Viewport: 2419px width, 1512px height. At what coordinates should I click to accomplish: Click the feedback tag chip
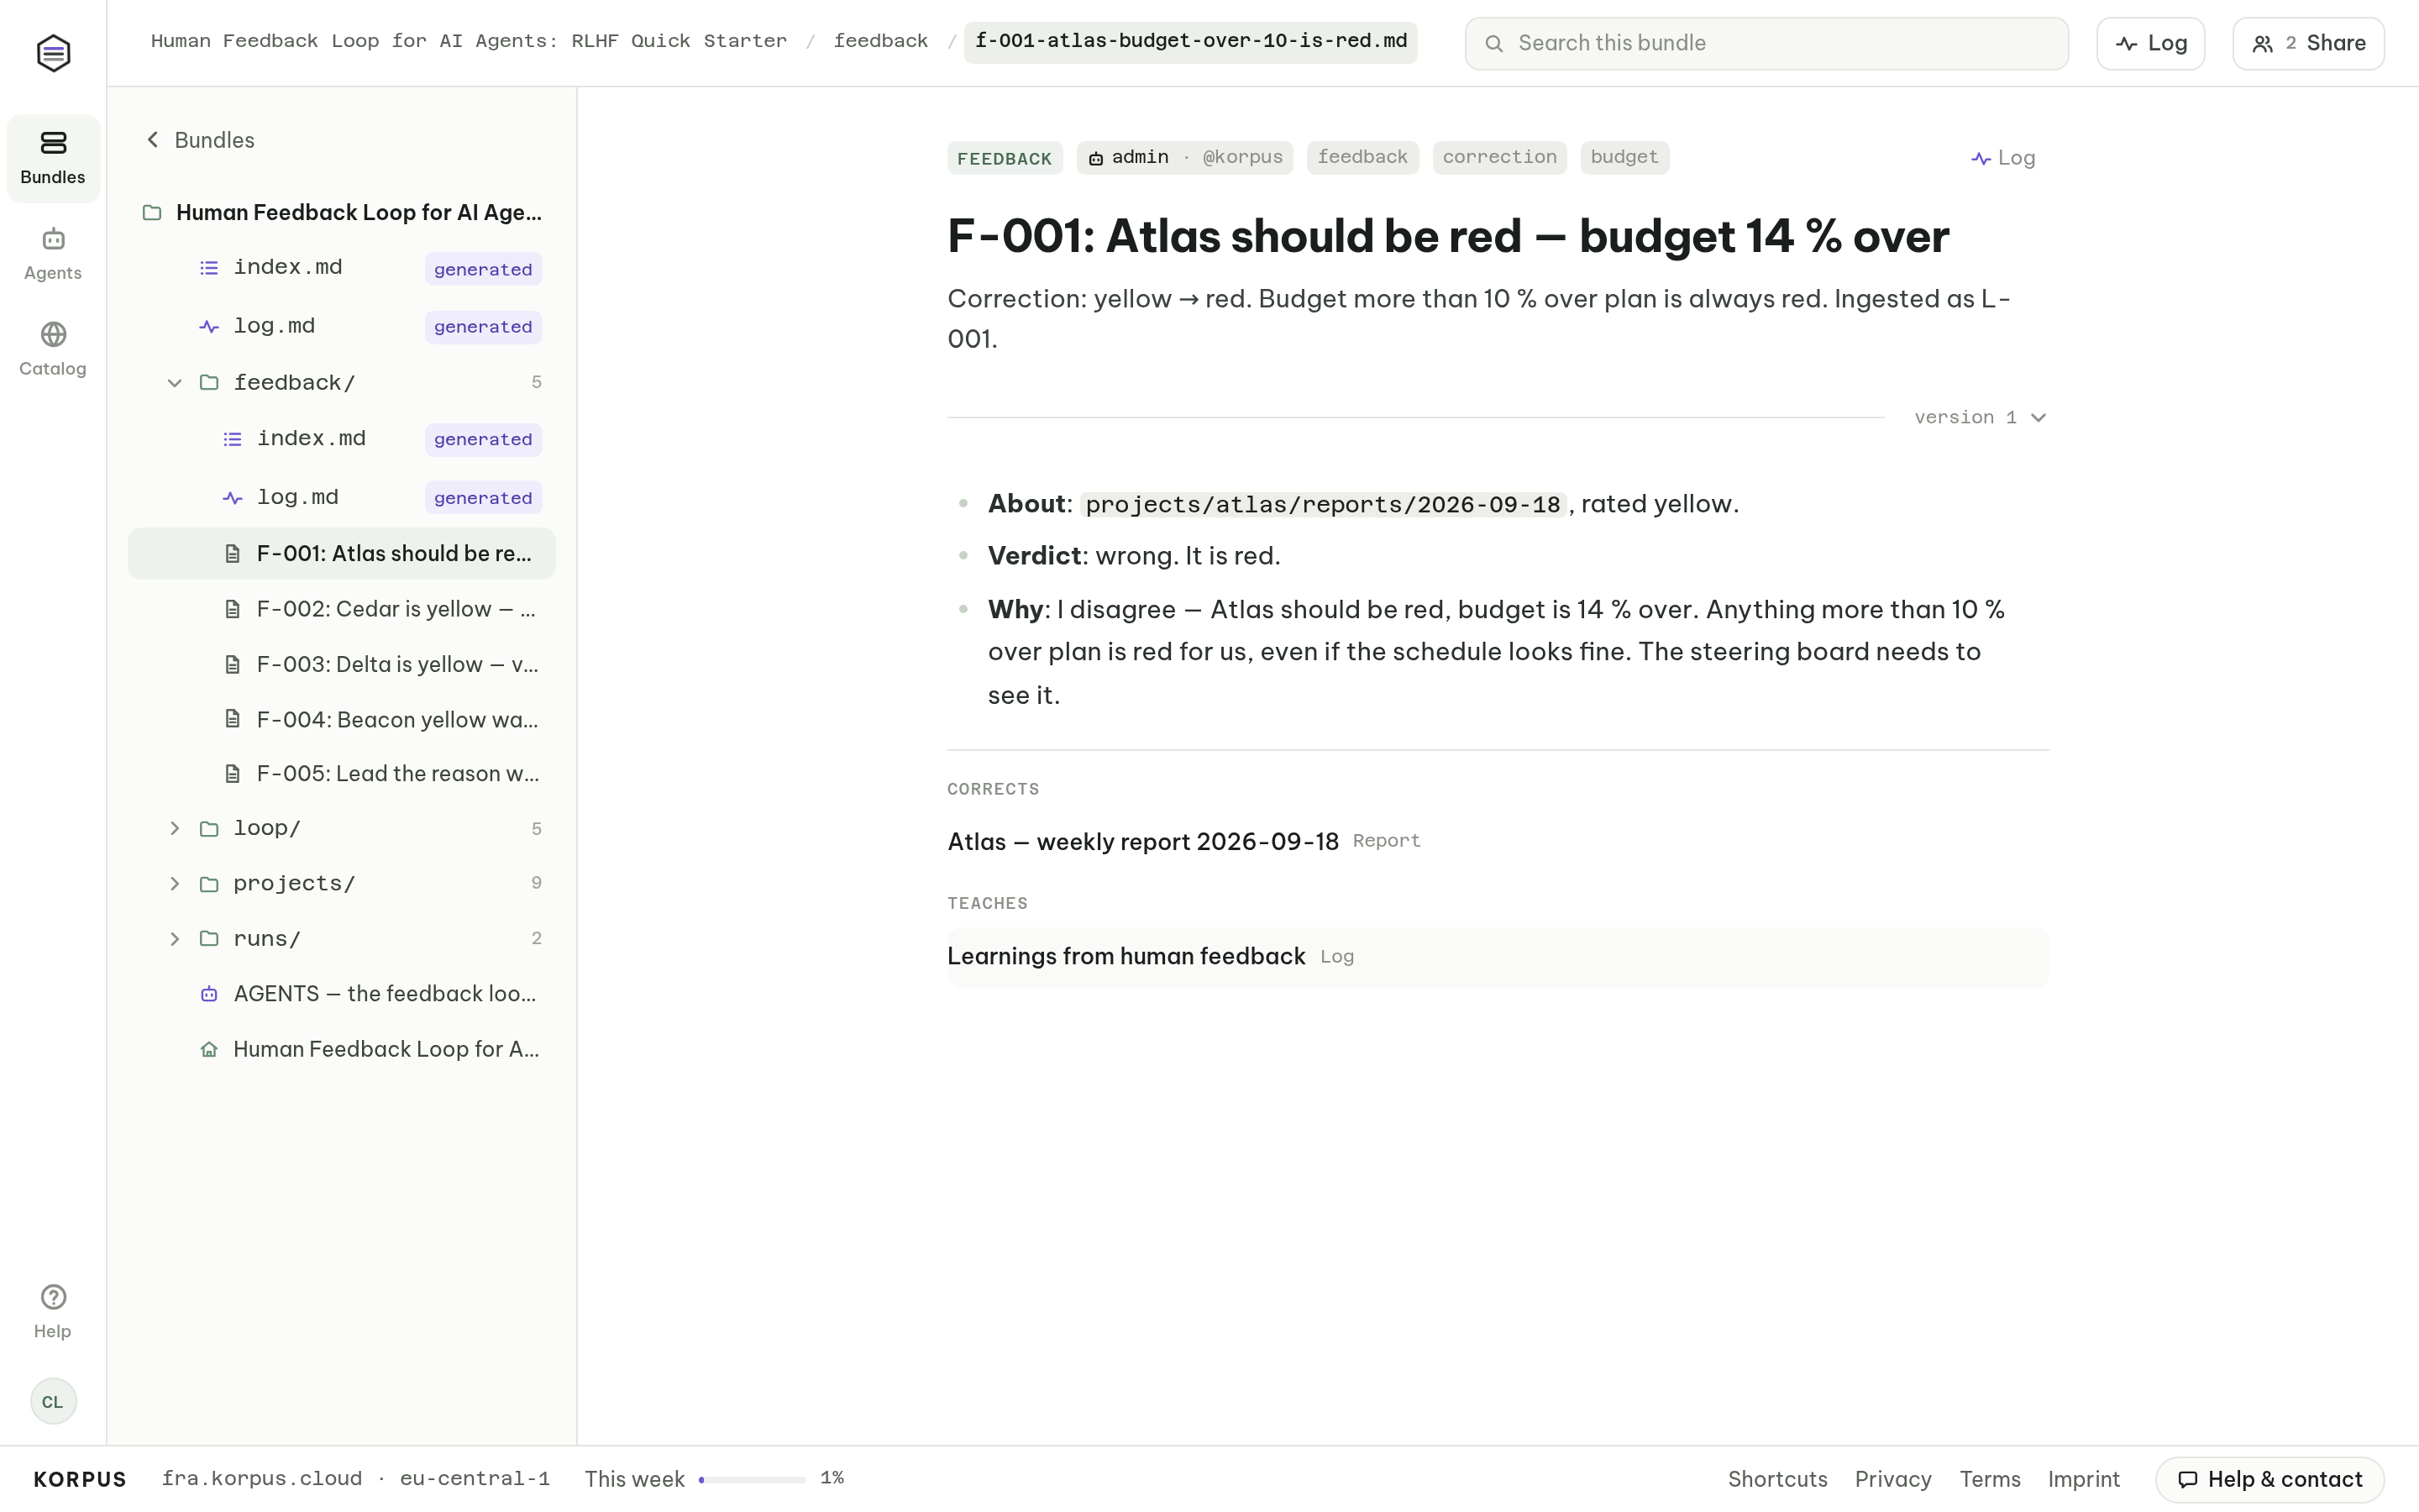1362,157
